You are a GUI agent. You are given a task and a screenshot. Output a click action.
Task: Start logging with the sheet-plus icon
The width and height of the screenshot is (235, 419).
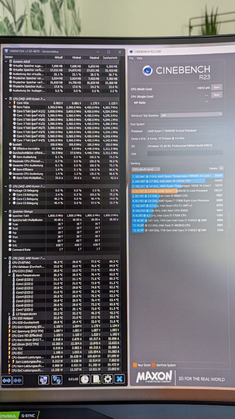click(x=96, y=379)
